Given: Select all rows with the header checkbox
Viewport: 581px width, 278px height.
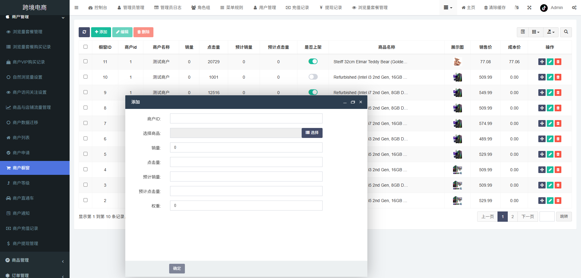Looking at the screenshot, I should tap(85, 47).
